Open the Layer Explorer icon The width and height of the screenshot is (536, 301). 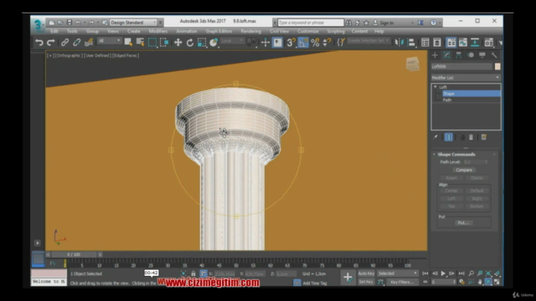[x=437, y=43]
